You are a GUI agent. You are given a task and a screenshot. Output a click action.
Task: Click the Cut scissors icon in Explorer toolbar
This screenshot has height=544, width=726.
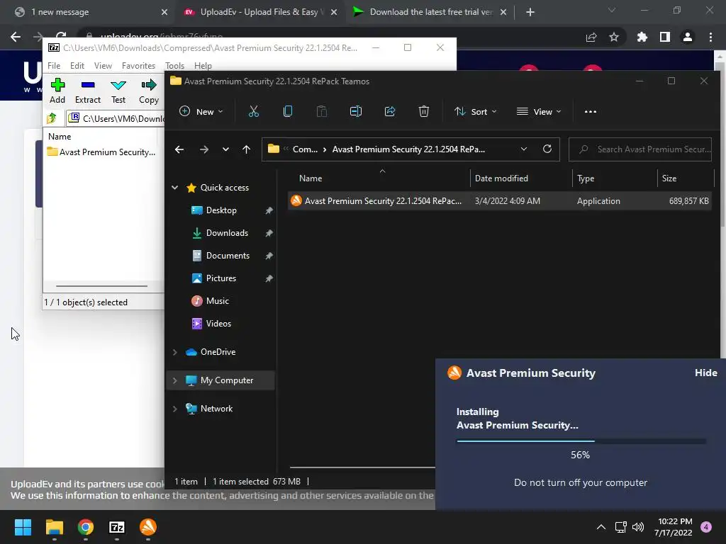[253, 111]
